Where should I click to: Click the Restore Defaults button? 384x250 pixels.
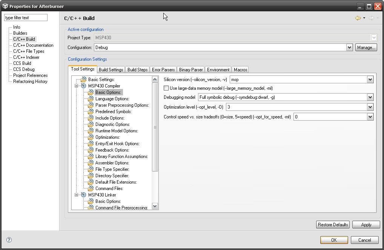pyautogui.click(x=333, y=224)
